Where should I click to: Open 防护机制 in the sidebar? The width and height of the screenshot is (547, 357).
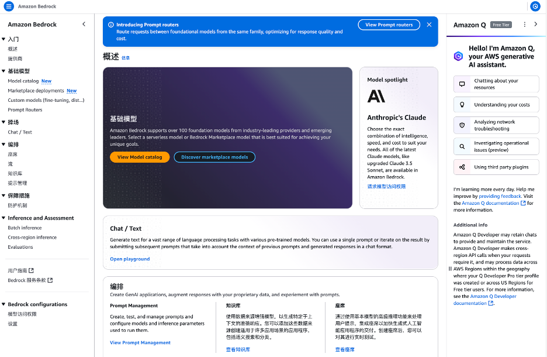[18, 205]
